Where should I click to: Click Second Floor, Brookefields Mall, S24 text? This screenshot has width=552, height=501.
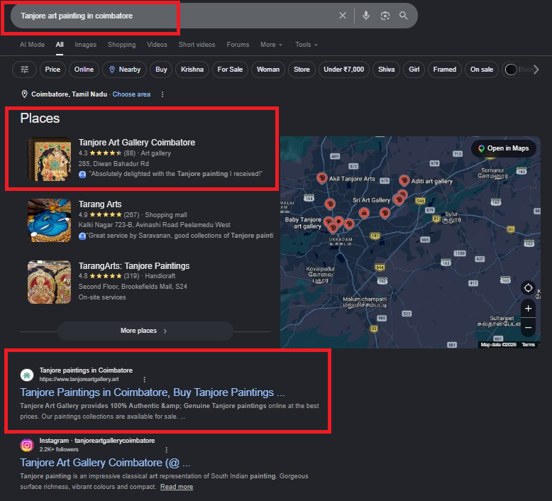point(133,287)
